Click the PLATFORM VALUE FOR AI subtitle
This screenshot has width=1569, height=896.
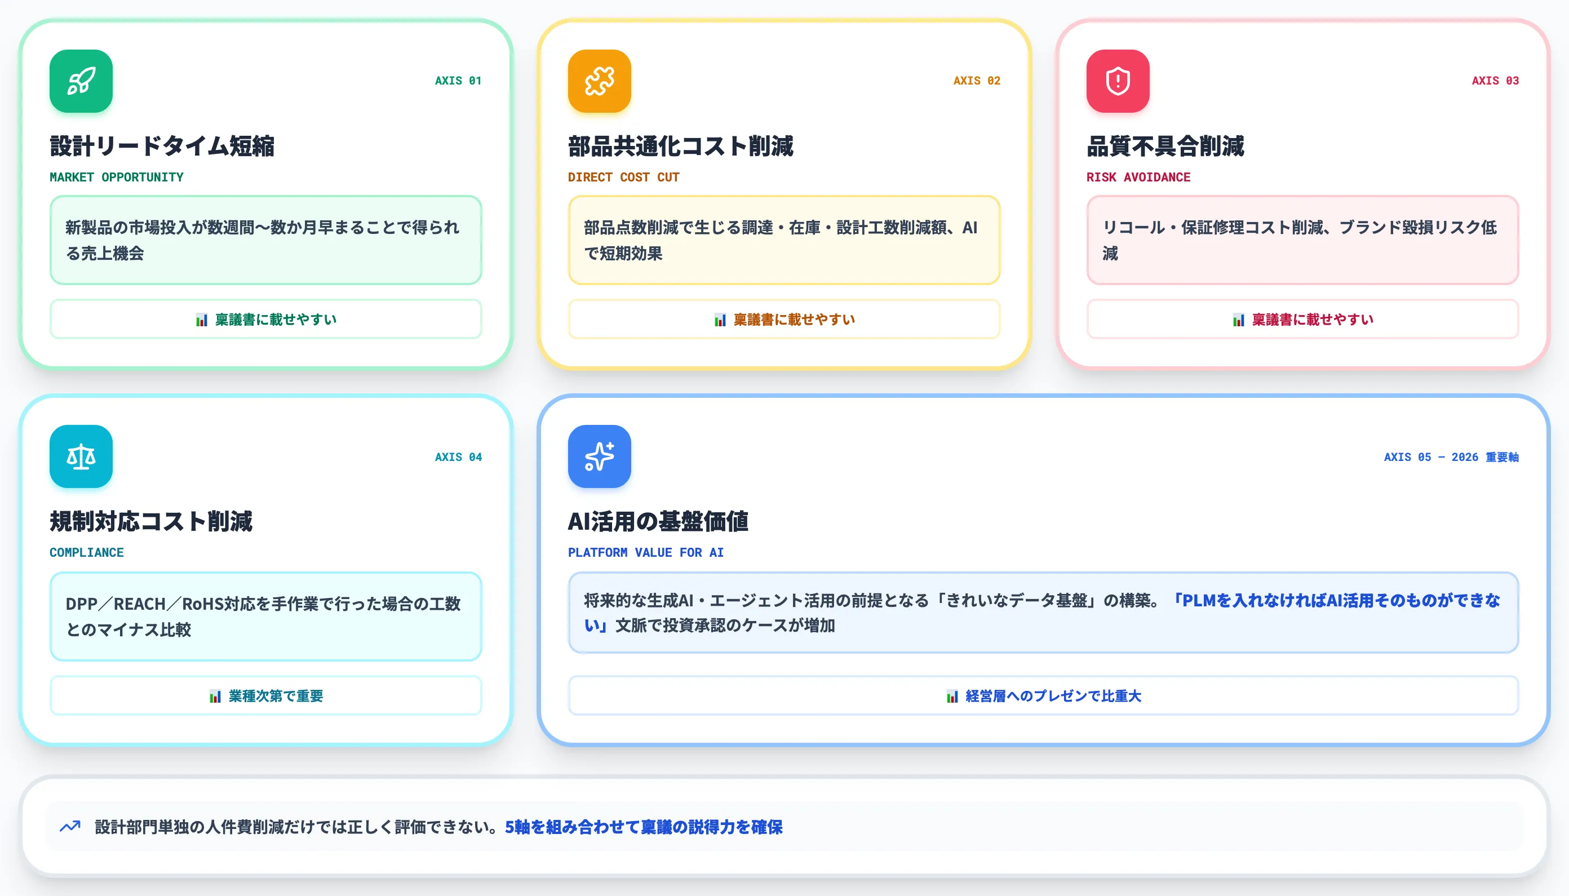(x=645, y=553)
